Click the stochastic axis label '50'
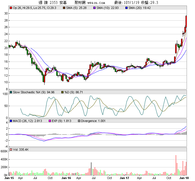Image resolution: width=195 pixels, height=181 pixels. click(x=6, y=106)
